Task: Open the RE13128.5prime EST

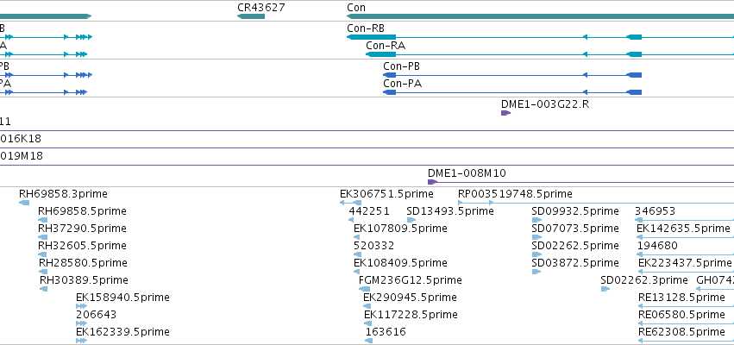Action: click(x=686, y=306)
